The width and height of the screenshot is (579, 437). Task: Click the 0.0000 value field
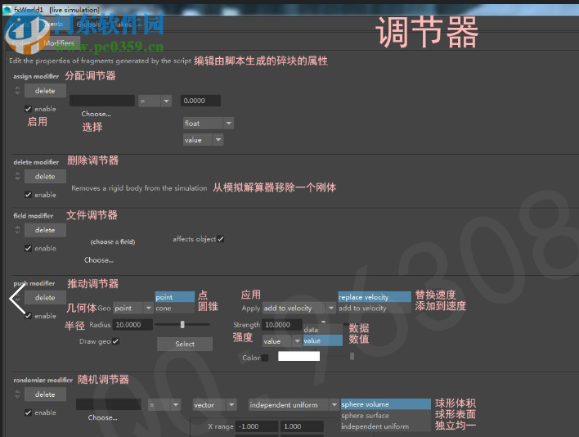click(200, 101)
